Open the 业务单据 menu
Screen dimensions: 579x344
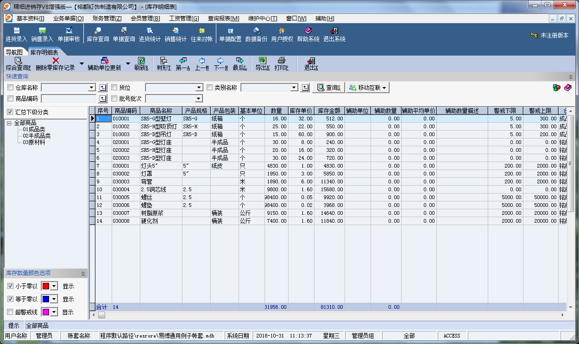click(69, 19)
